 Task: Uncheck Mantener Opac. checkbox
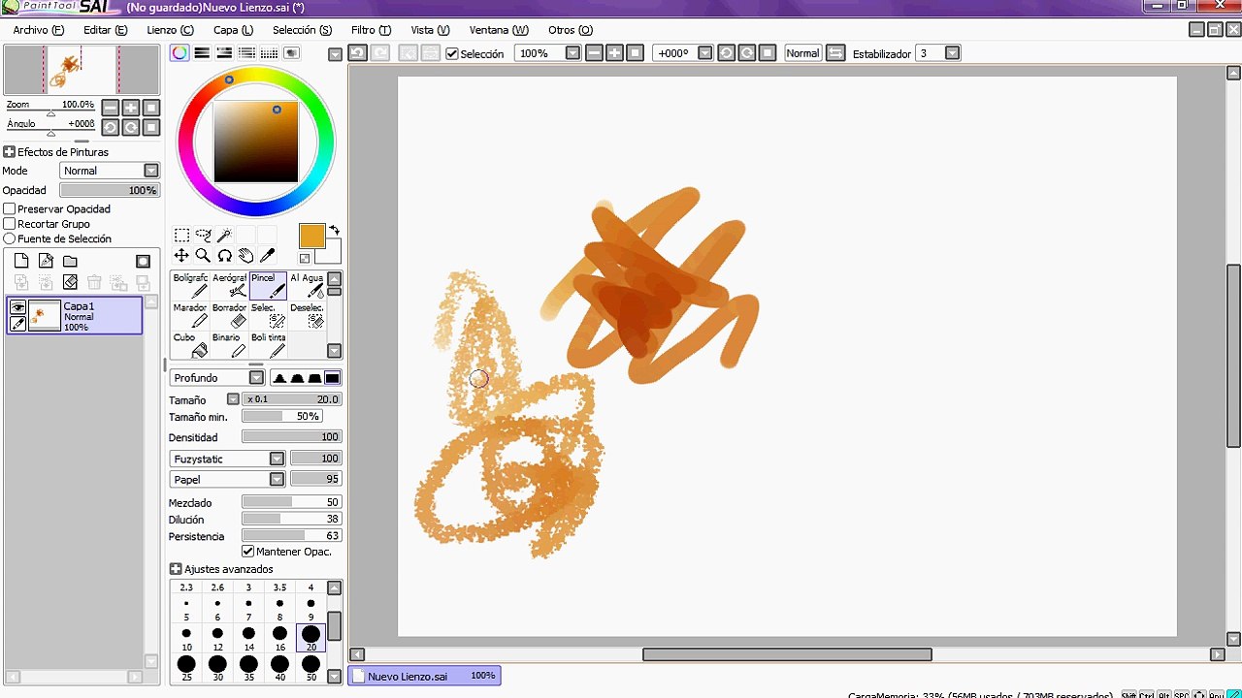point(247,552)
